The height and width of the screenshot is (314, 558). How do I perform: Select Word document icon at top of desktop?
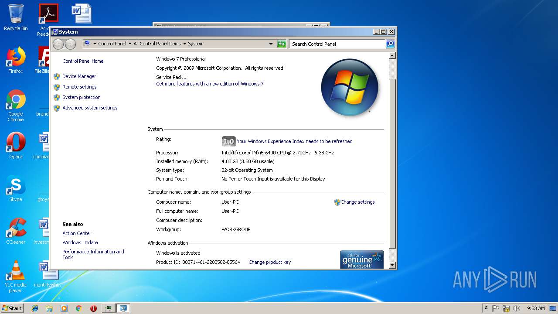82,13
